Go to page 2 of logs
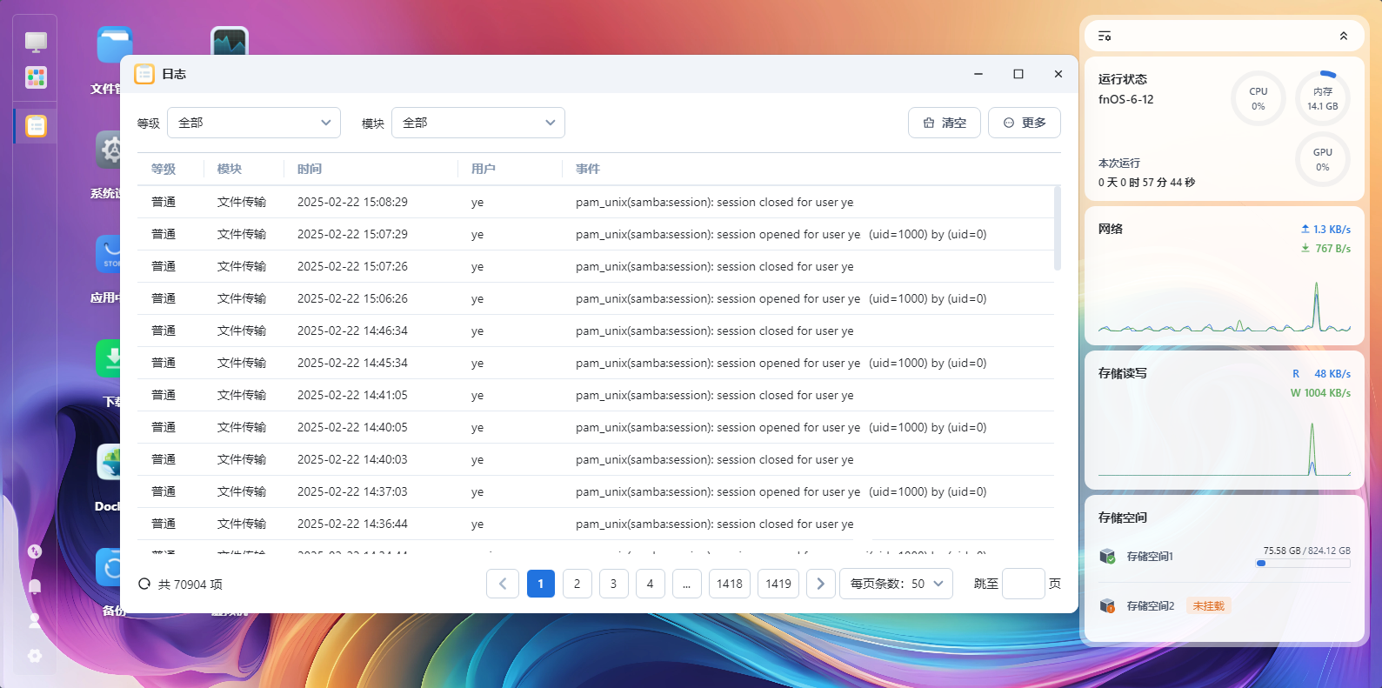The image size is (1382, 688). (x=577, y=584)
